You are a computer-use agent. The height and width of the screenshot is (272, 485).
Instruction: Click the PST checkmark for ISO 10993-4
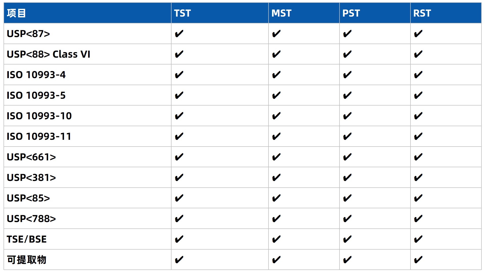[347, 75]
